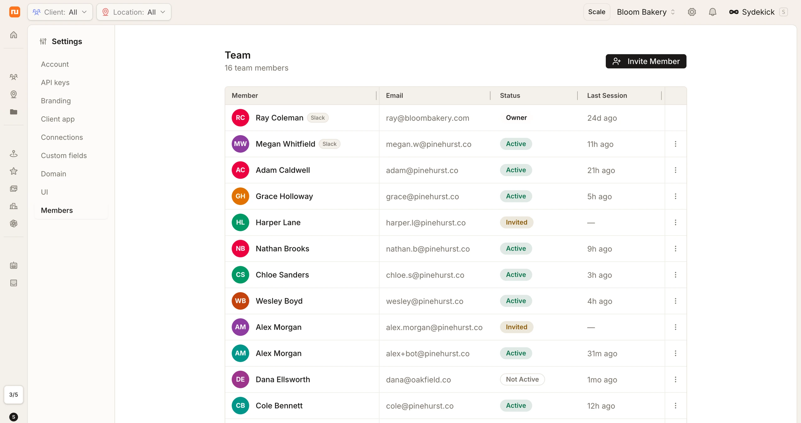Open the more options menu for Grace Holloway
Image resolution: width=801 pixels, height=423 pixels.
point(676,196)
